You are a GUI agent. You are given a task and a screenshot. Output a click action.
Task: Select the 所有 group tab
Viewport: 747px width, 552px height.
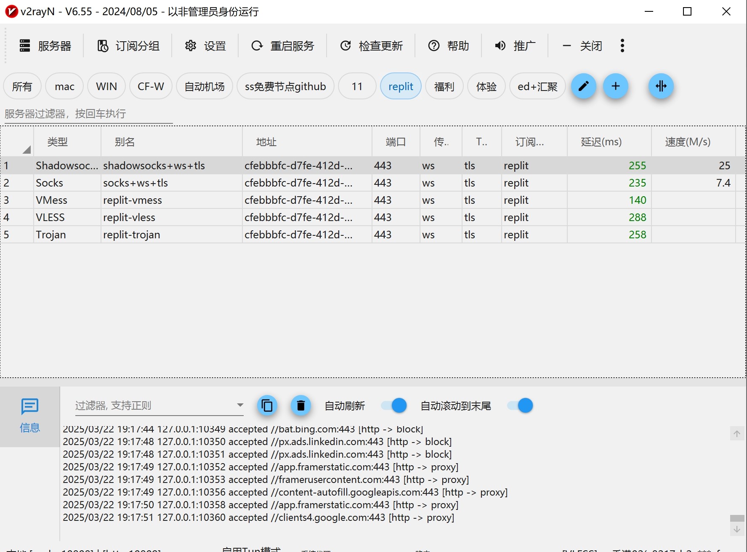(x=22, y=86)
